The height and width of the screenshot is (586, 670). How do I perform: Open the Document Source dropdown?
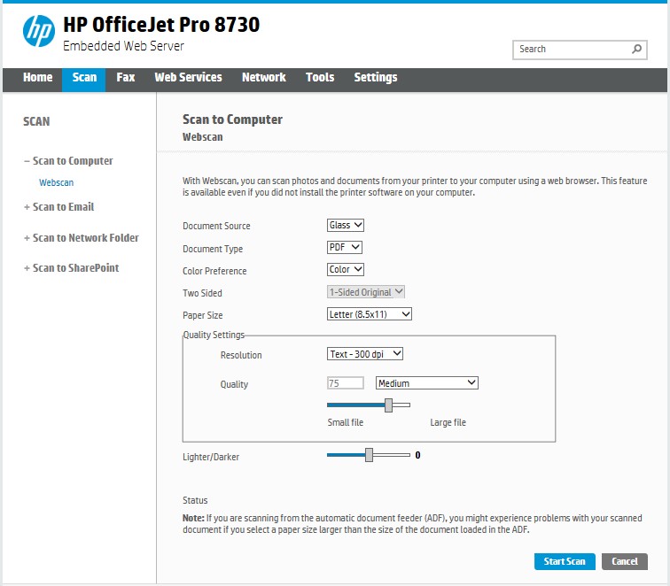pyautogui.click(x=346, y=226)
